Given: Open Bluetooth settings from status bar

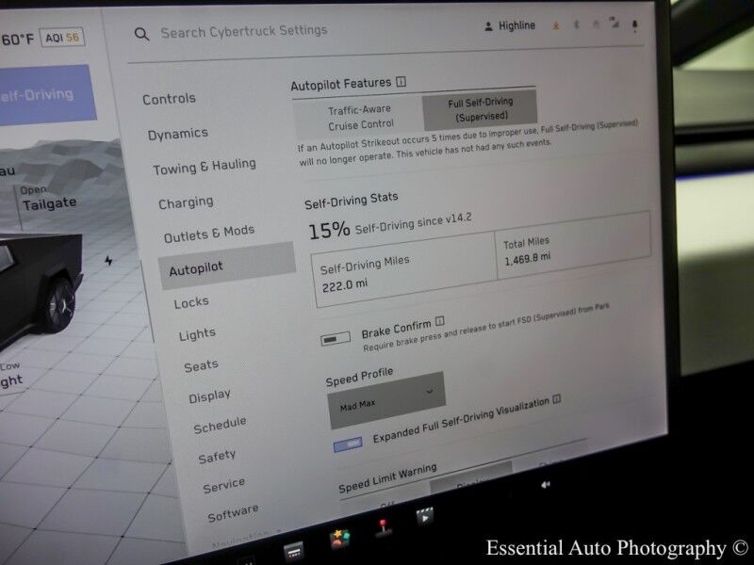Looking at the screenshot, I should [576, 25].
